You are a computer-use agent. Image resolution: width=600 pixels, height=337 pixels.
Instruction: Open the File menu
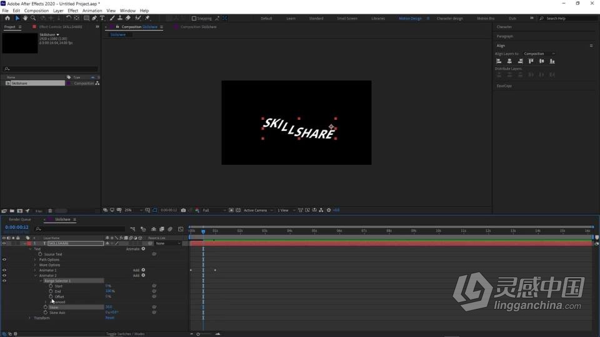(6, 11)
